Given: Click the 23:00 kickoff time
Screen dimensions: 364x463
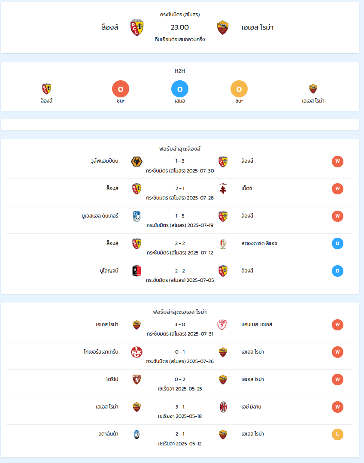Looking at the screenshot, I should click(180, 27).
